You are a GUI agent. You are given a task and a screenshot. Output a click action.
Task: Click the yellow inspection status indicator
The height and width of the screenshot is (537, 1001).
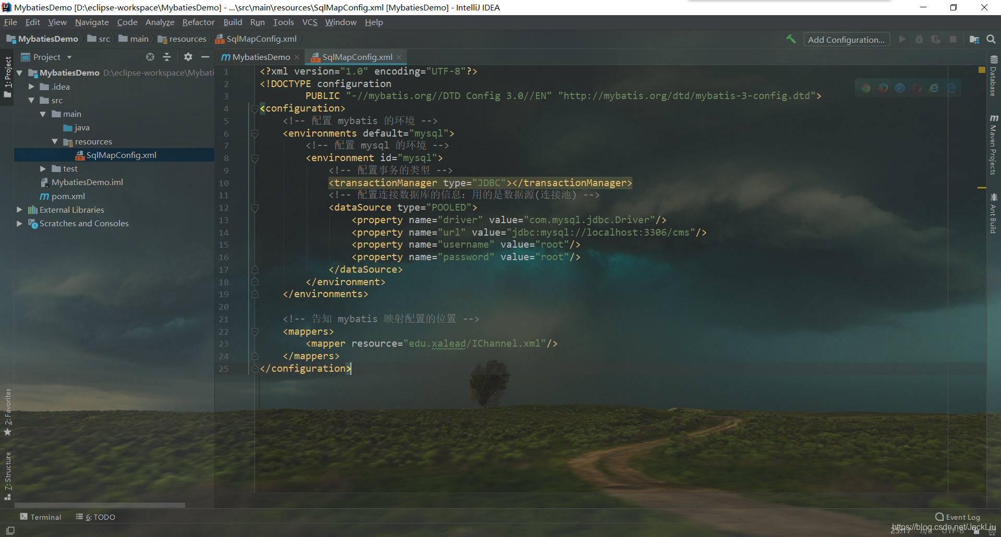tap(982, 70)
